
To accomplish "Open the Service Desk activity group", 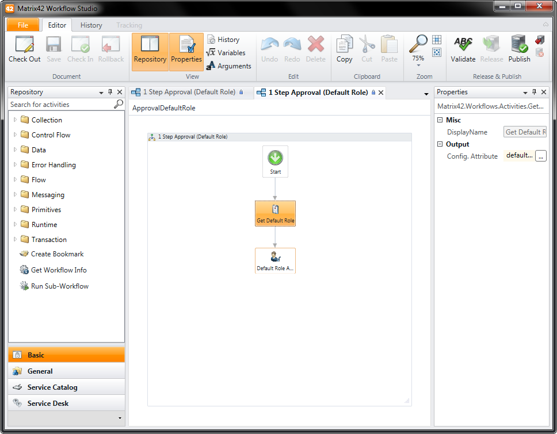I will tap(66, 403).
